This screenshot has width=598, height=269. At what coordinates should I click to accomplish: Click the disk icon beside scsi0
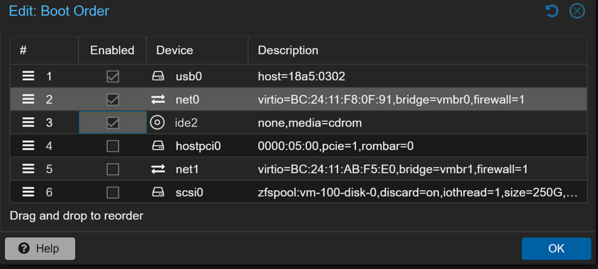158,192
